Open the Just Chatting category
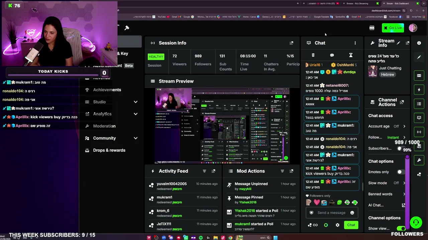The height and width of the screenshot is (240, 428). pyautogui.click(x=390, y=68)
